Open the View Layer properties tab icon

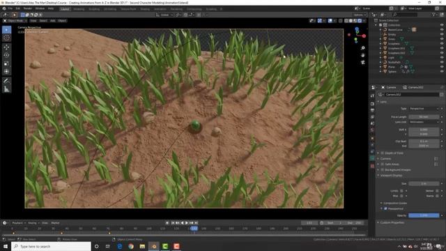[x=372, y=117]
